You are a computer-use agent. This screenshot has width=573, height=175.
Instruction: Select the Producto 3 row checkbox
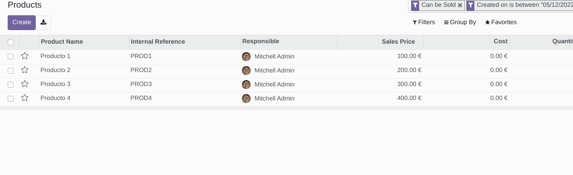click(x=11, y=84)
